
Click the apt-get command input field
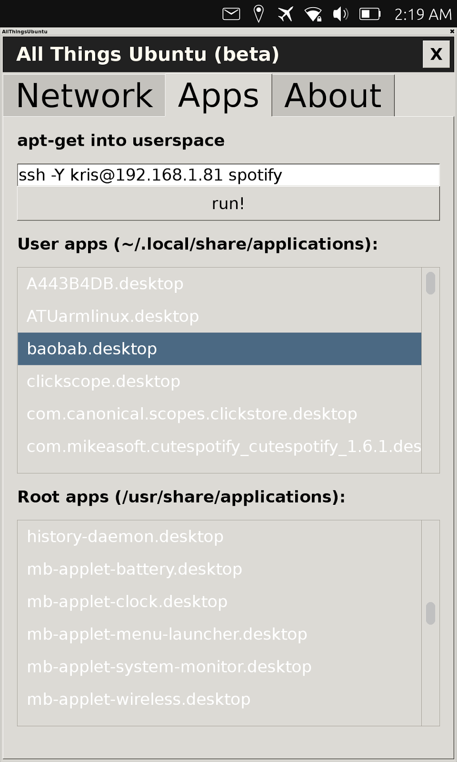[228, 175]
